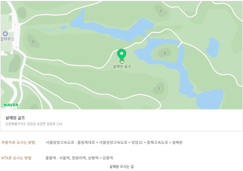
Task: Click the 서울양양고속도로 driving route text
Action: (114, 142)
